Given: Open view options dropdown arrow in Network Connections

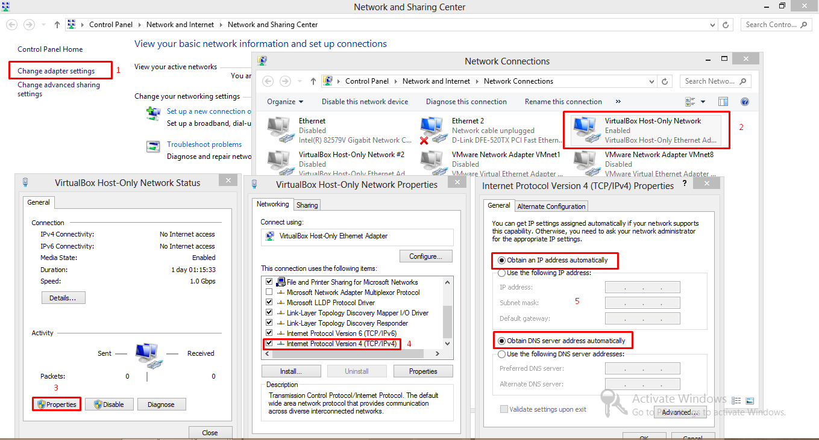Looking at the screenshot, I should pyautogui.click(x=703, y=102).
